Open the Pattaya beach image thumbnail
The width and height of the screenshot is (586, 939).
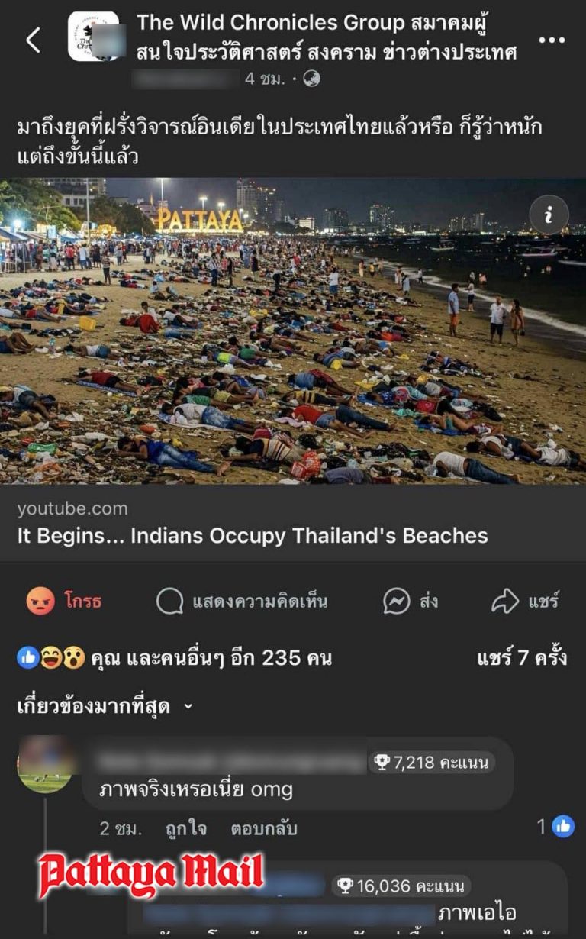click(293, 331)
